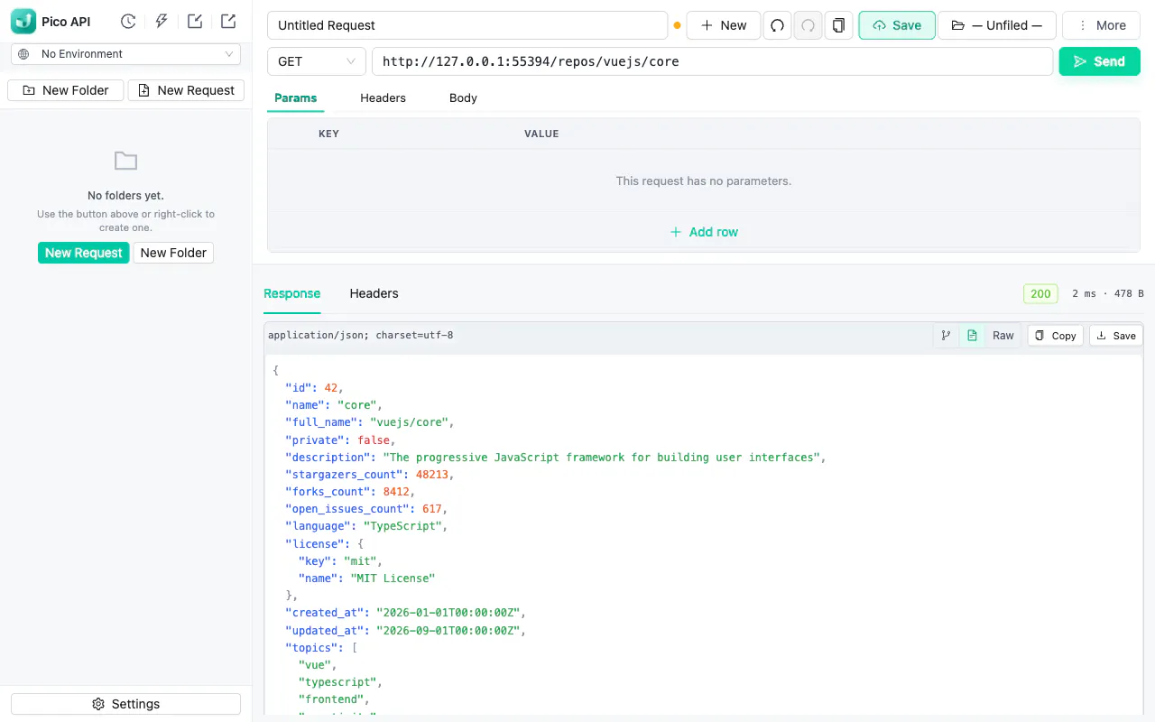Image resolution: width=1155 pixels, height=722 pixels.
Task: Click the "open_issues_count" 617 line
Action: pyautogui.click(x=366, y=509)
